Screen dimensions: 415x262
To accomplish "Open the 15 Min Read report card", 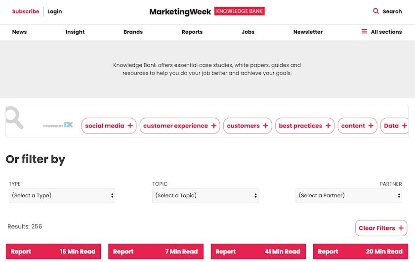I will (53, 252).
